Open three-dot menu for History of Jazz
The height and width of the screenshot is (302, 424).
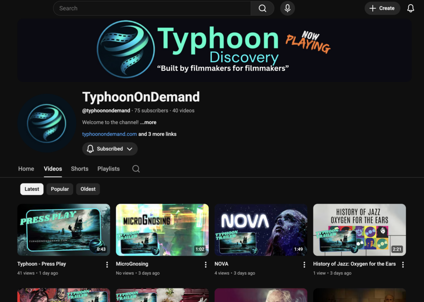click(x=402, y=264)
